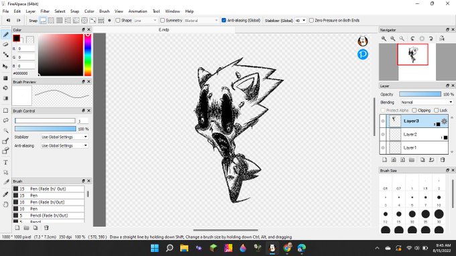The height and width of the screenshot is (256, 456).
Task: Open the Symmetry Bilateral dropdown
Action: (201, 20)
